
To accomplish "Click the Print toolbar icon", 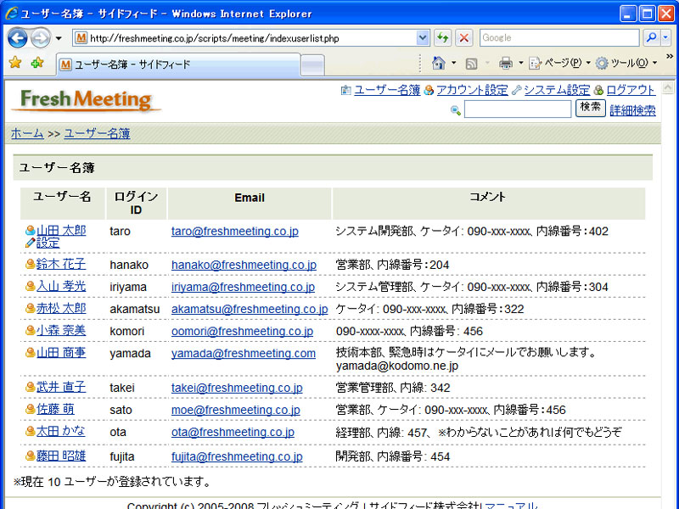I will click(x=506, y=64).
